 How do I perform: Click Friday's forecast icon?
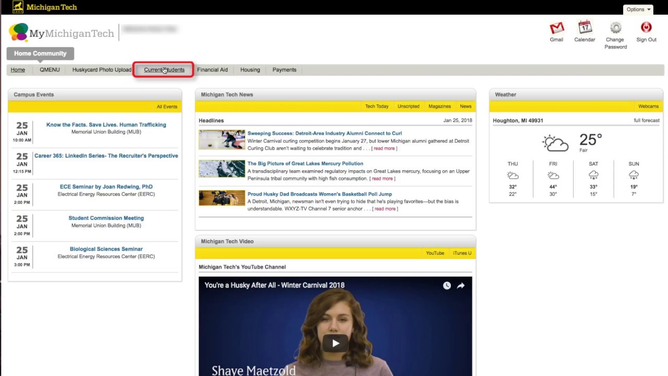[x=553, y=175]
